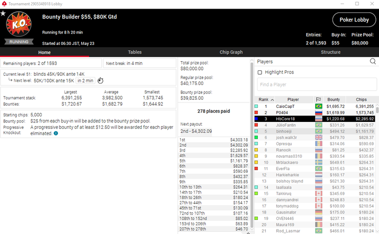Select player JúlioFantin in the list
Viewport: 379px width, 234px height.
(315, 125)
